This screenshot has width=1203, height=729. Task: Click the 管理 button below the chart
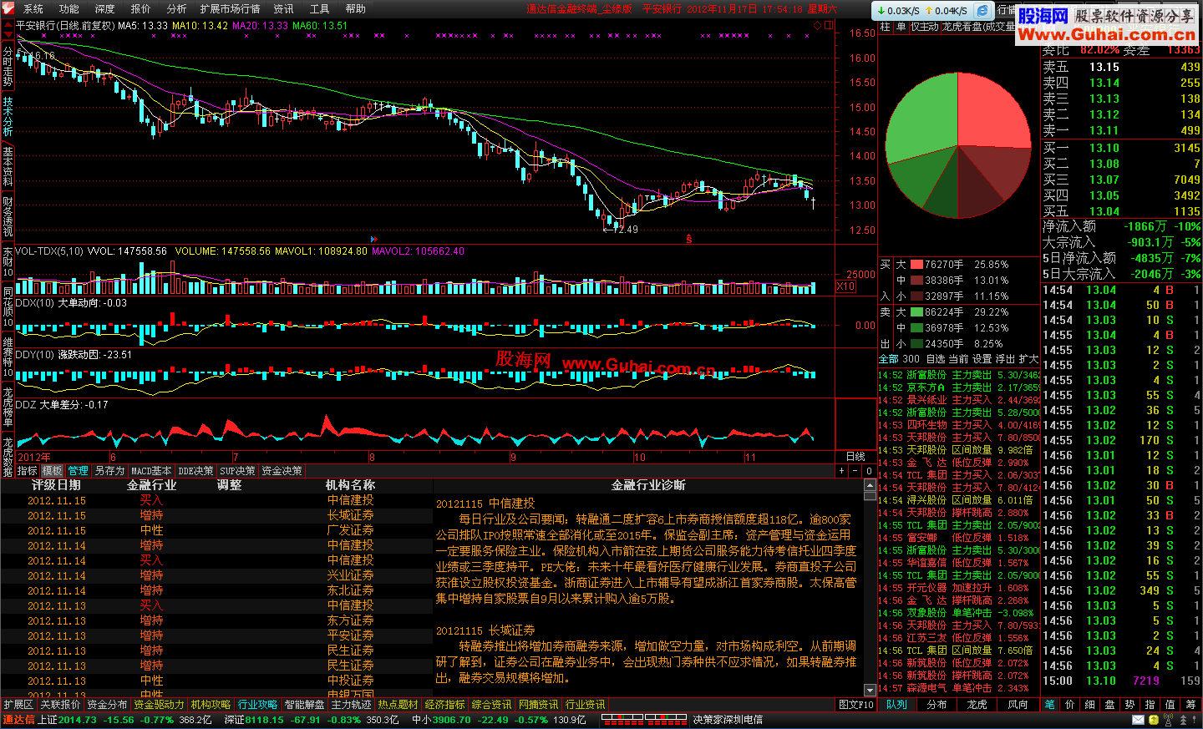79,471
